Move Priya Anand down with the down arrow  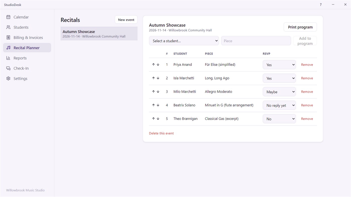click(x=158, y=65)
